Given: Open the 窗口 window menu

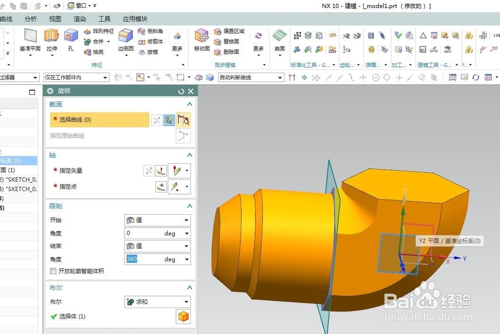Looking at the screenshot, I should click(79, 5).
